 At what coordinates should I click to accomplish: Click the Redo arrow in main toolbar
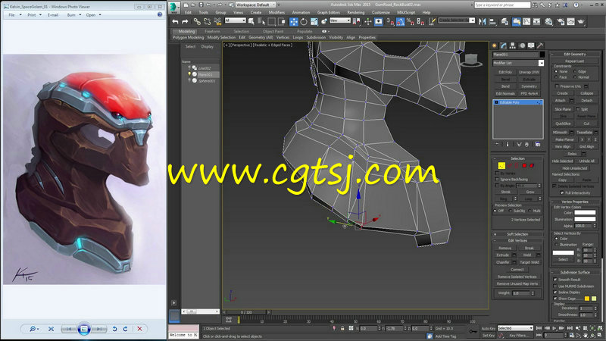[185, 22]
